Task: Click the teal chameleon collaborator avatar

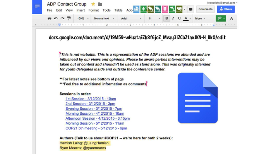Action: click(158, 9)
